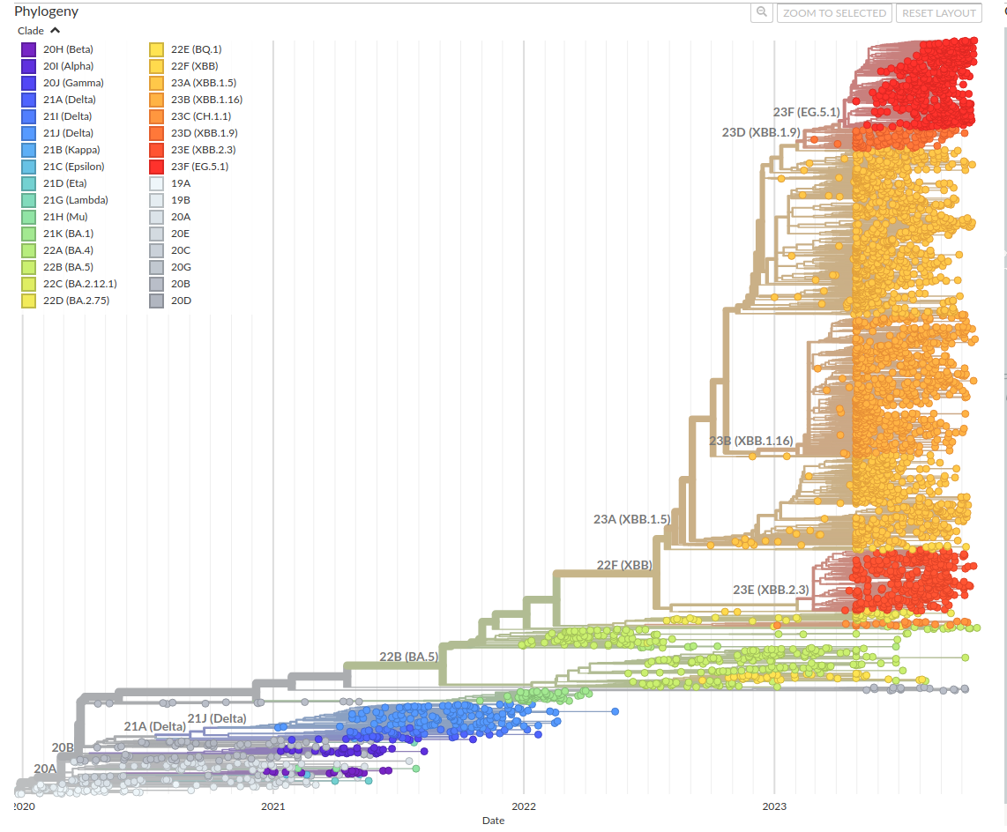Select the 20G legend swatch

point(156,267)
